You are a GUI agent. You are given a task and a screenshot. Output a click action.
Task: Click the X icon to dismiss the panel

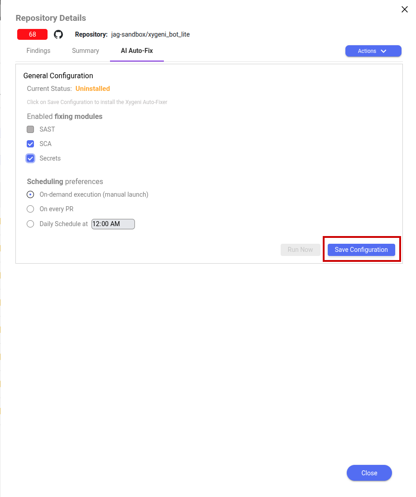405,9
